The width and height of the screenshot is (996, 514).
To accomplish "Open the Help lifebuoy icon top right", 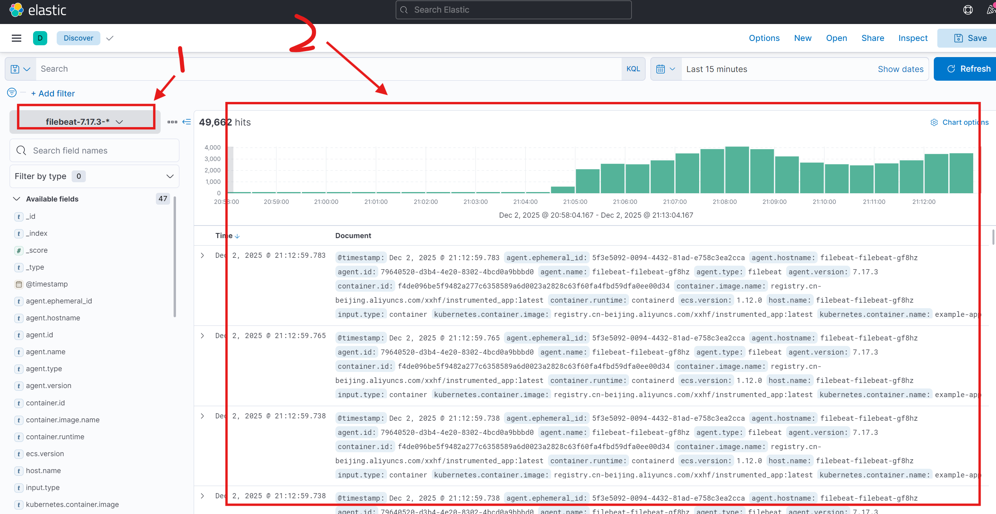I will pyautogui.click(x=968, y=9).
